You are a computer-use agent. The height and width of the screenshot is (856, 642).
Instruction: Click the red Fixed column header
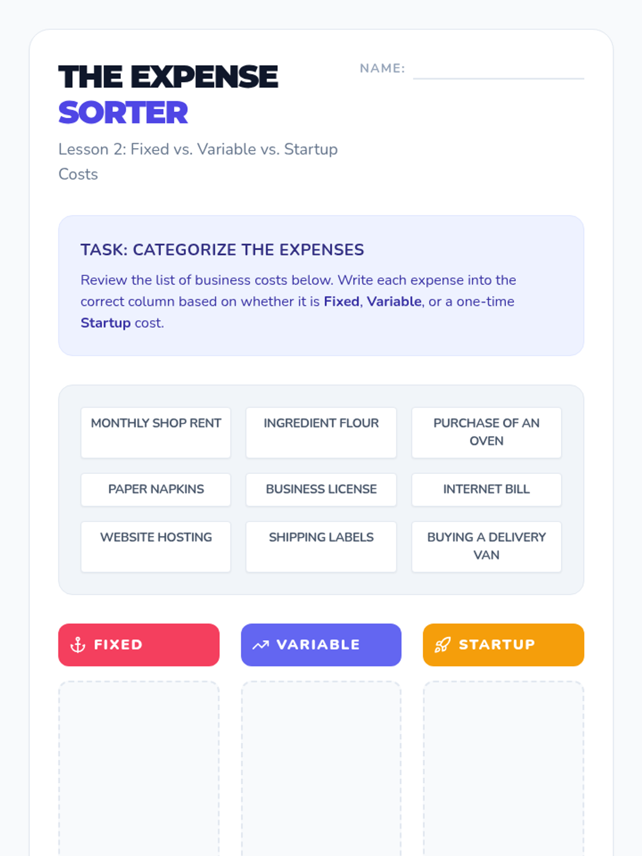coord(139,645)
